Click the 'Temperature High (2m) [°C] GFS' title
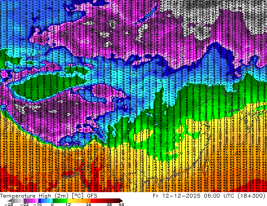This screenshot has height=206, width=267. pos(48,195)
